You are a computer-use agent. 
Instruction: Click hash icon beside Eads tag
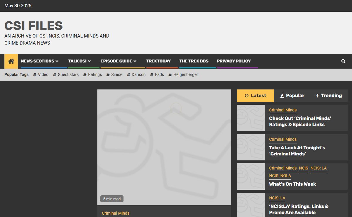(x=152, y=75)
